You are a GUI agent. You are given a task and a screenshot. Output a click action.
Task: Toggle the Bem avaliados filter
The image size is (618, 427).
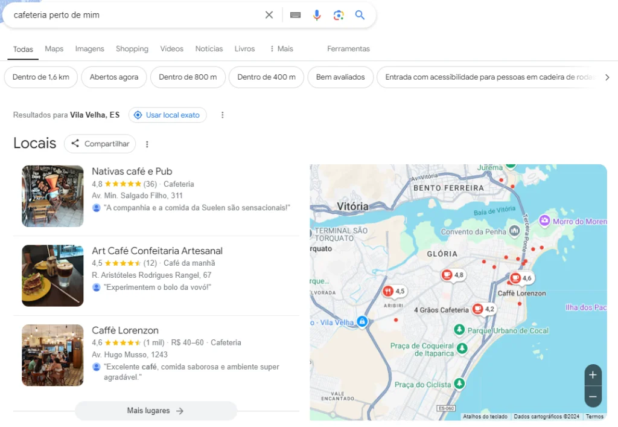pyautogui.click(x=340, y=77)
